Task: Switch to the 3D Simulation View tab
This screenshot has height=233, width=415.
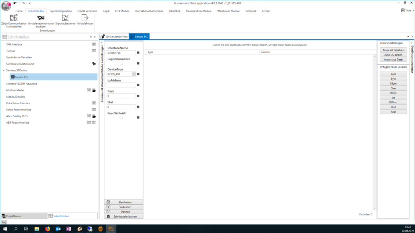Action: point(114,37)
